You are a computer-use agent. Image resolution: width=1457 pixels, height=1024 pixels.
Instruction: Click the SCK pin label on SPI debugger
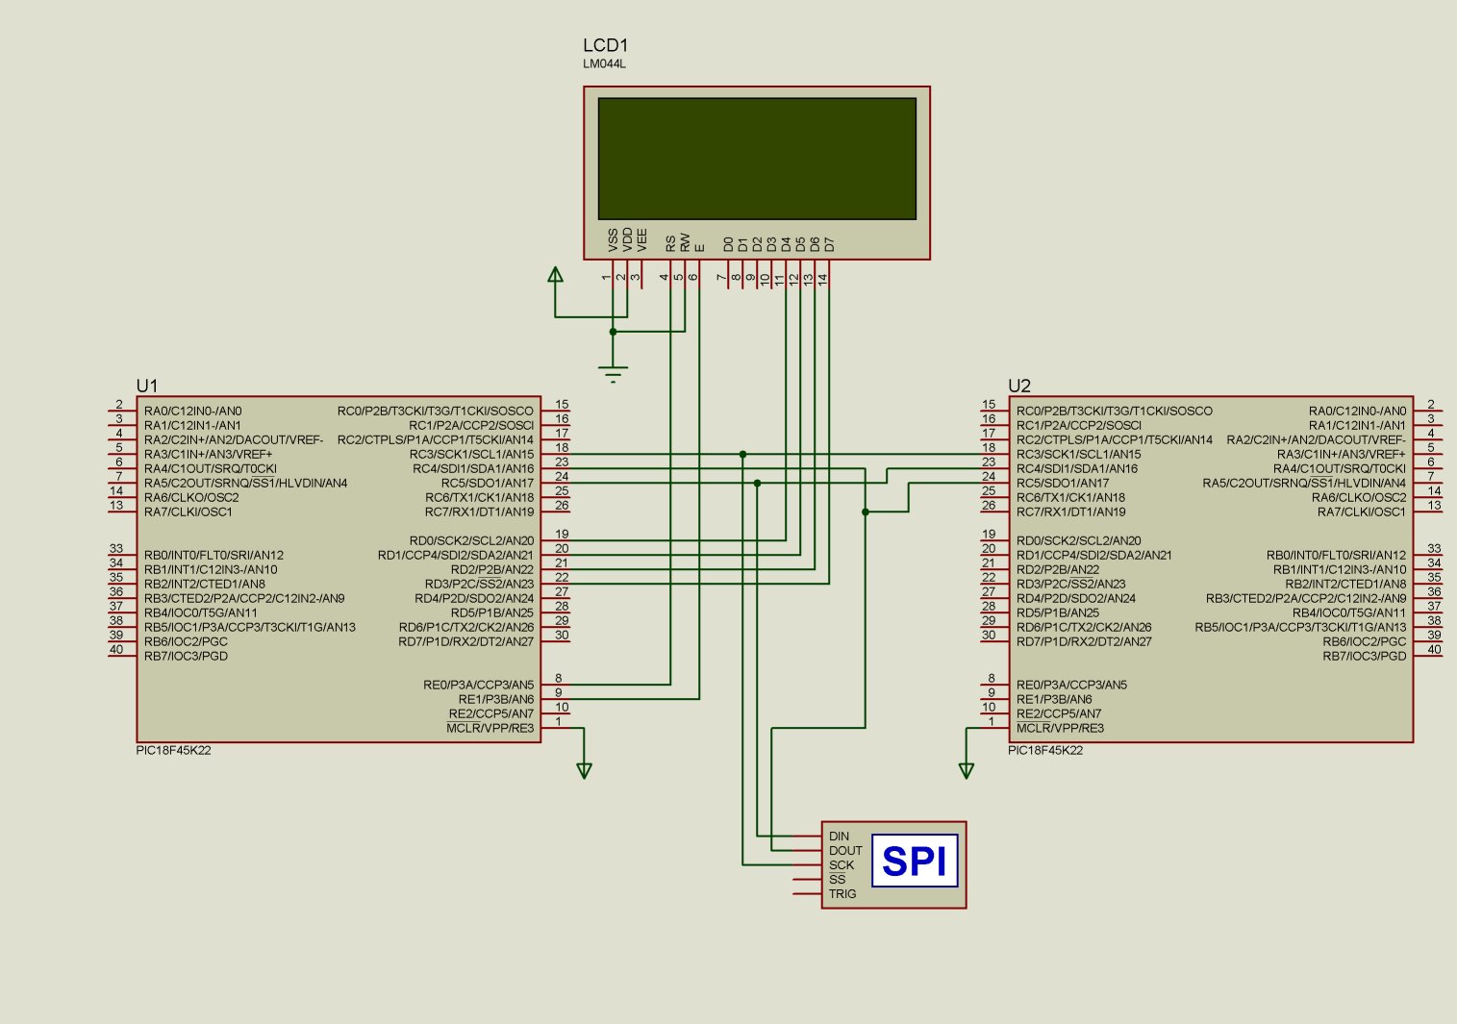point(842,865)
